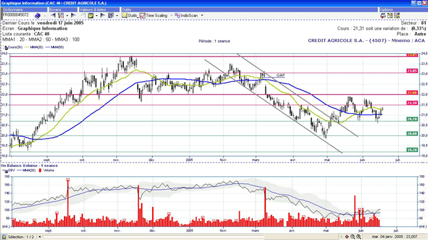
Task: Open the Outils tool icon
Action: [x=129, y=16]
